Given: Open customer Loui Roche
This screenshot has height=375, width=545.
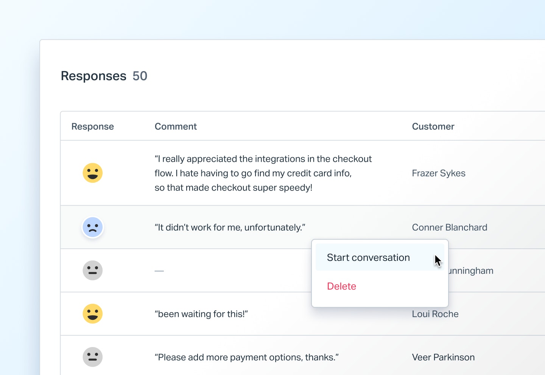Looking at the screenshot, I should click(x=435, y=314).
